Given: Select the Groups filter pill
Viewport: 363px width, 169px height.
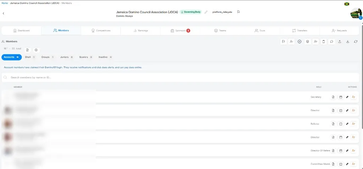Looking at the screenshot, I should tap(48, 57).
